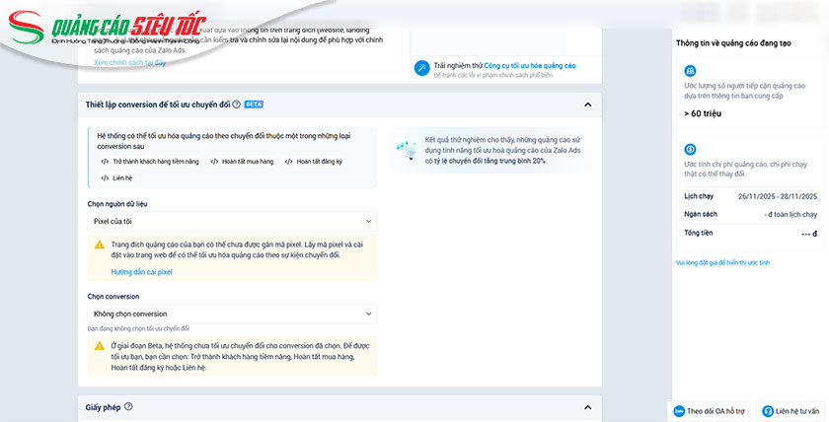Viewport: 829px width, 422px height.
Task: Click the warning icon in the pixel notice
Action: coord(100,244)
